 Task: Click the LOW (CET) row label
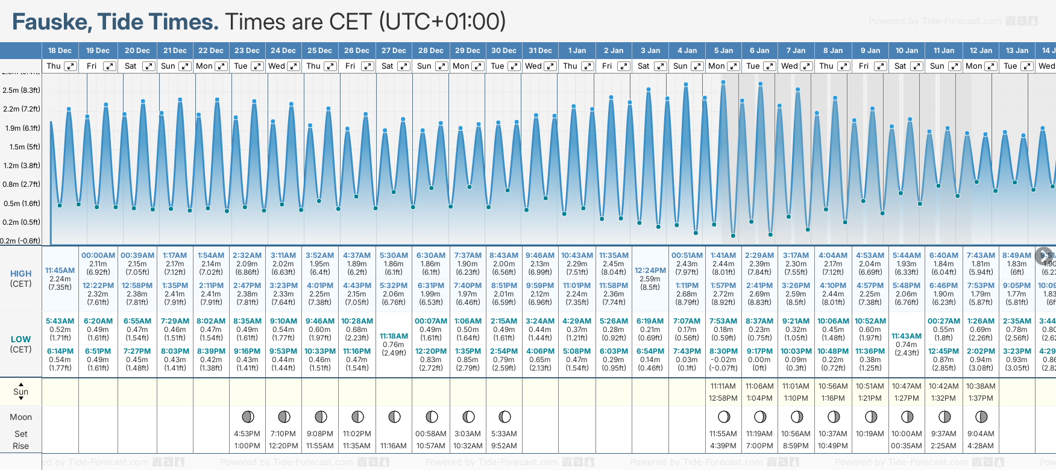tap(21, 344)
